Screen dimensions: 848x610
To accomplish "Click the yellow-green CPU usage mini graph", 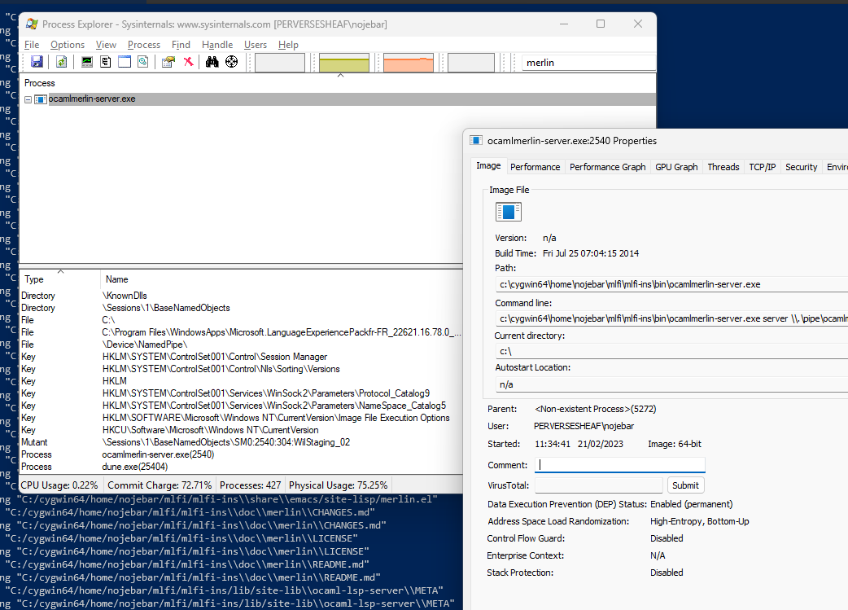I will point(344,63).
